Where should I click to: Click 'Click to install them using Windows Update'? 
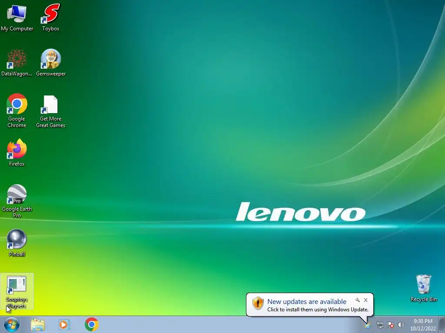pyautogui.click(x=318, y=310)
